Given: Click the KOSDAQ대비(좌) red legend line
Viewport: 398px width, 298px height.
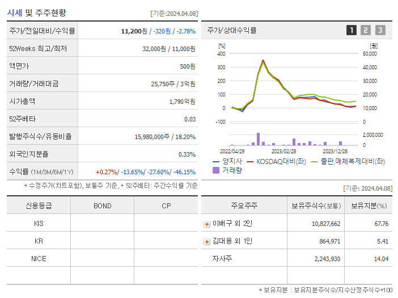Looking at the screenshot, I should click(x=250, y=162).
